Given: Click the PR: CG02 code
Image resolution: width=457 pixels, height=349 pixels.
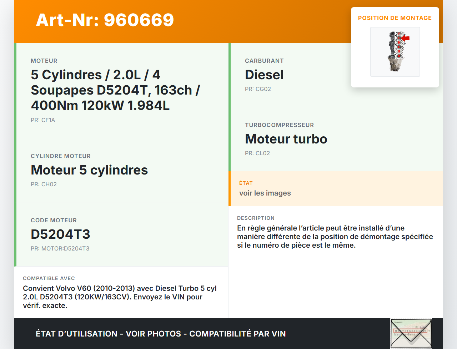Looking at the screenshot, I should pos(258,89).
